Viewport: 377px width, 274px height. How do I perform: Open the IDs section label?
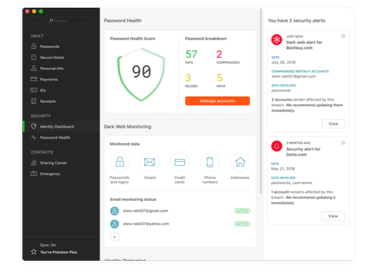click(x=43, y=90)
